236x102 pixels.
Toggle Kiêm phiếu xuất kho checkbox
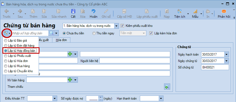(x=122, y=26)
